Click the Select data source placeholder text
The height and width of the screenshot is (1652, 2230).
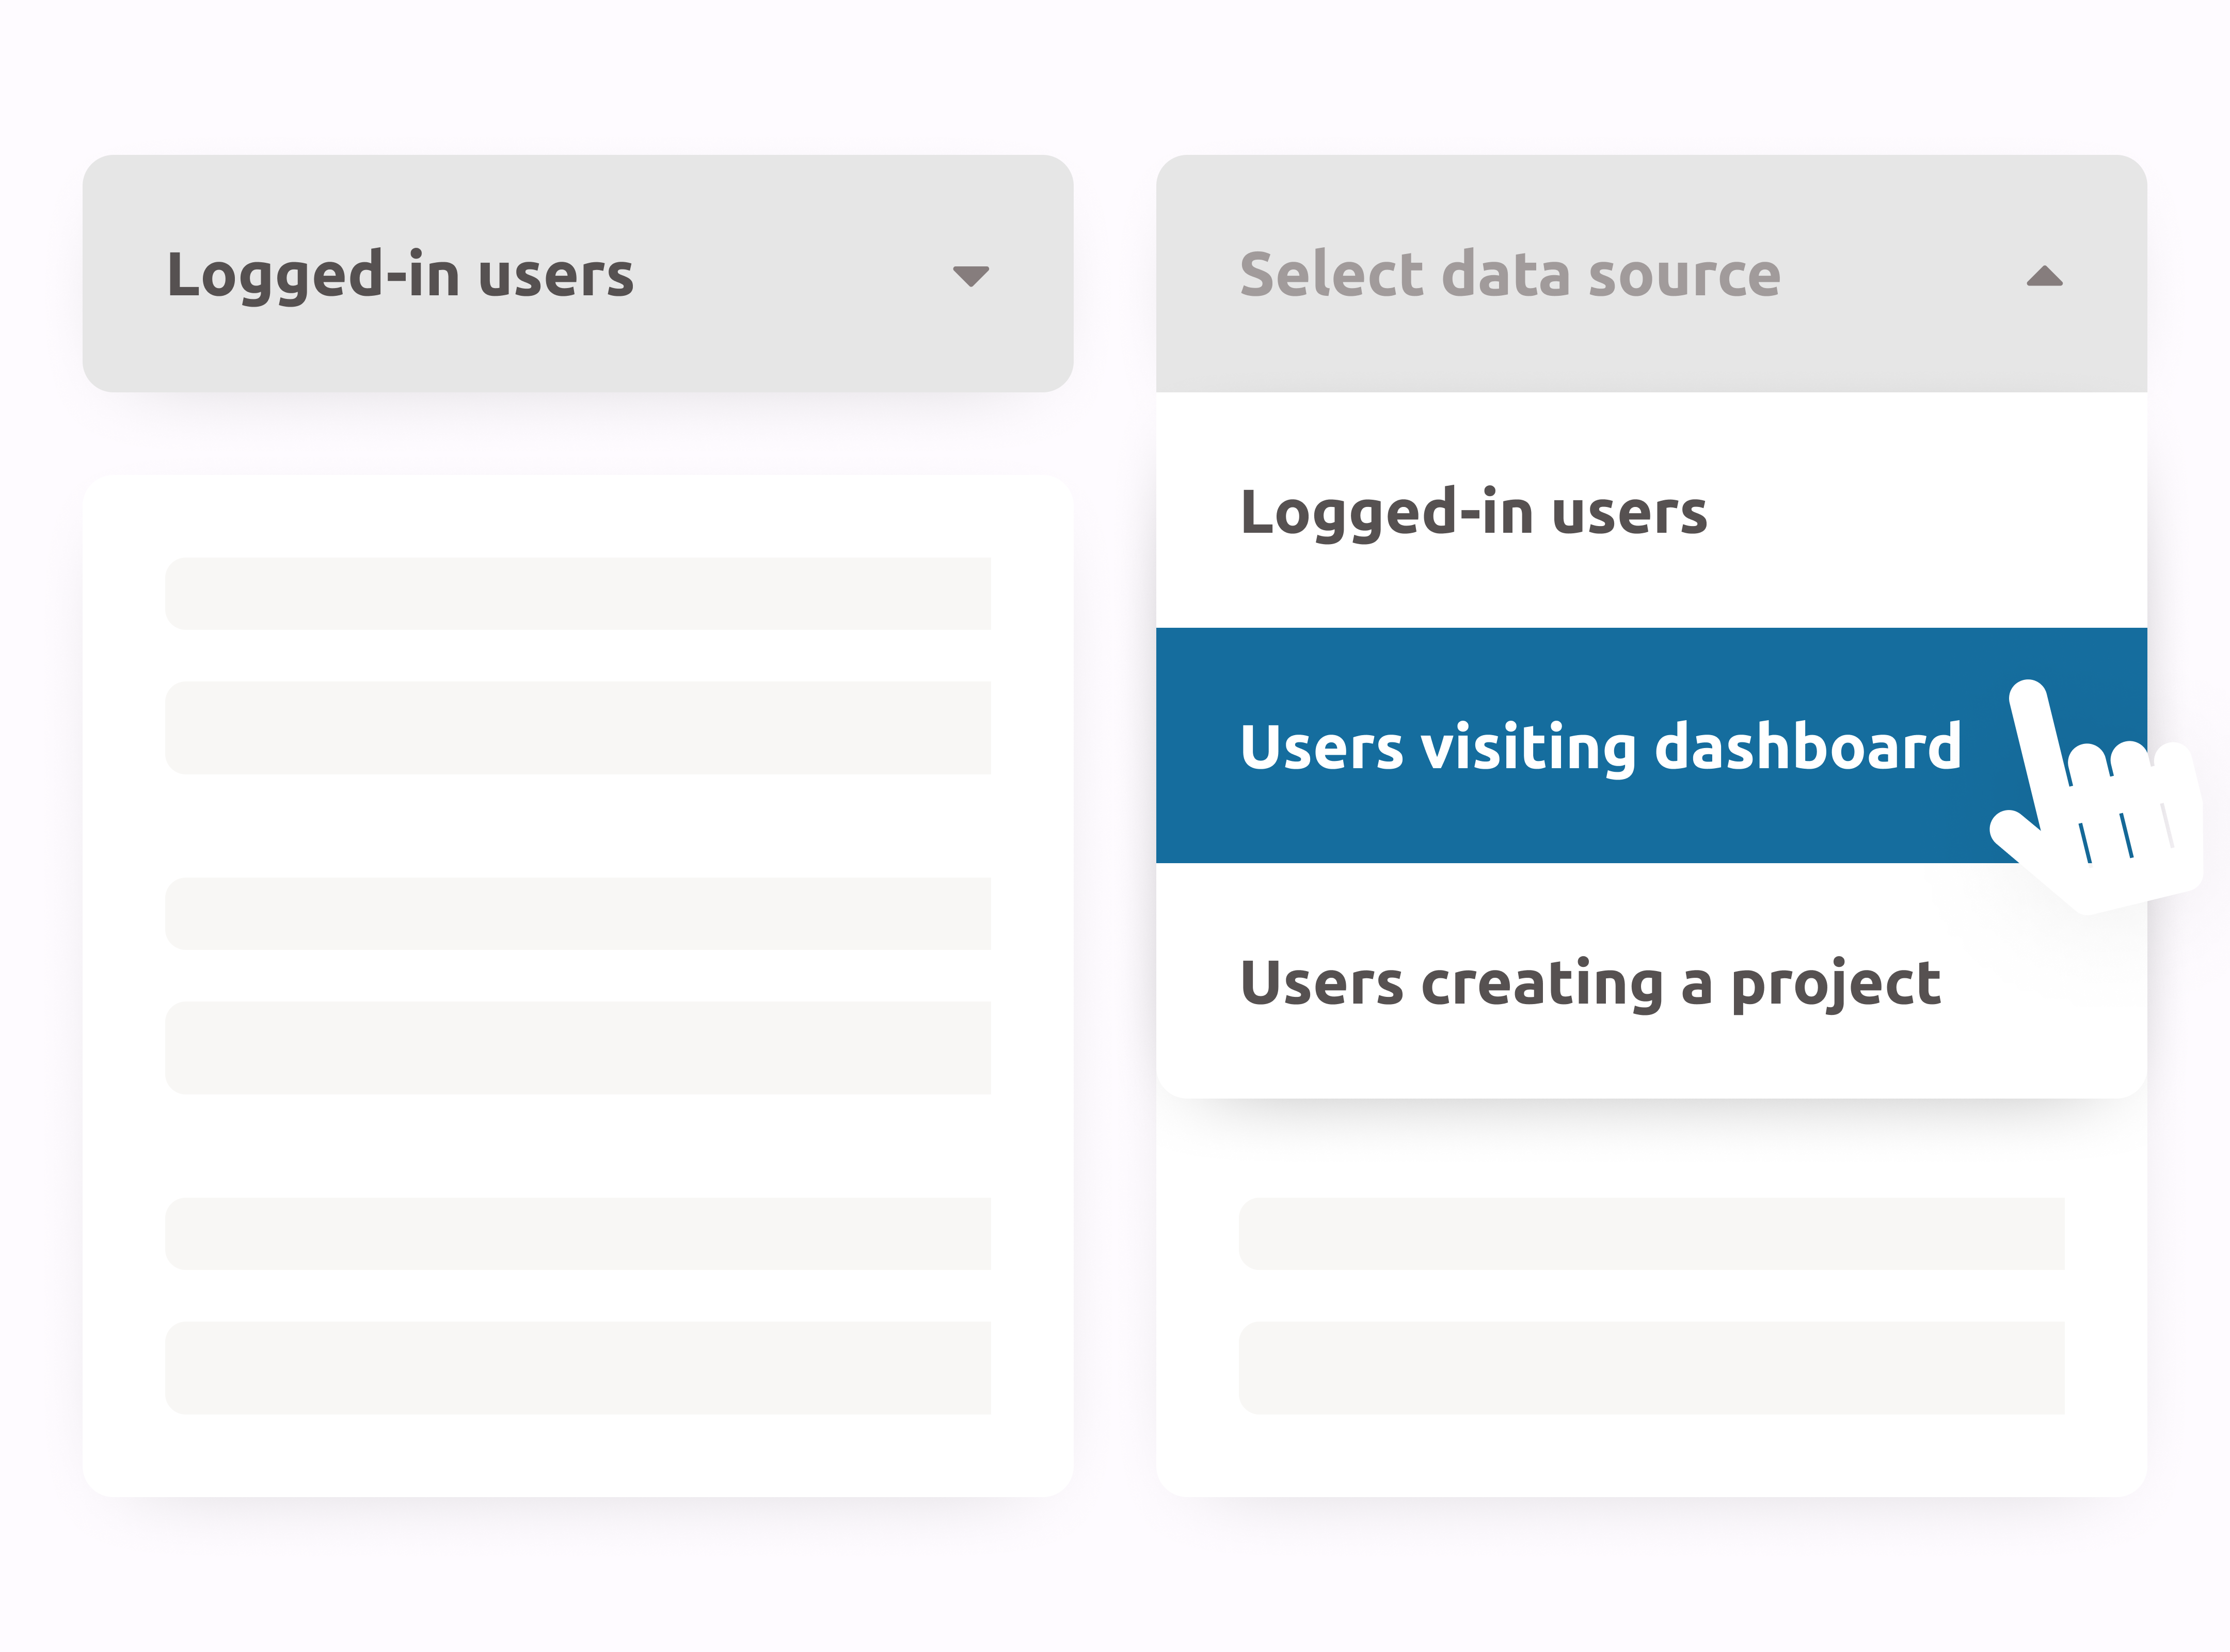(x=1509, y=274)
